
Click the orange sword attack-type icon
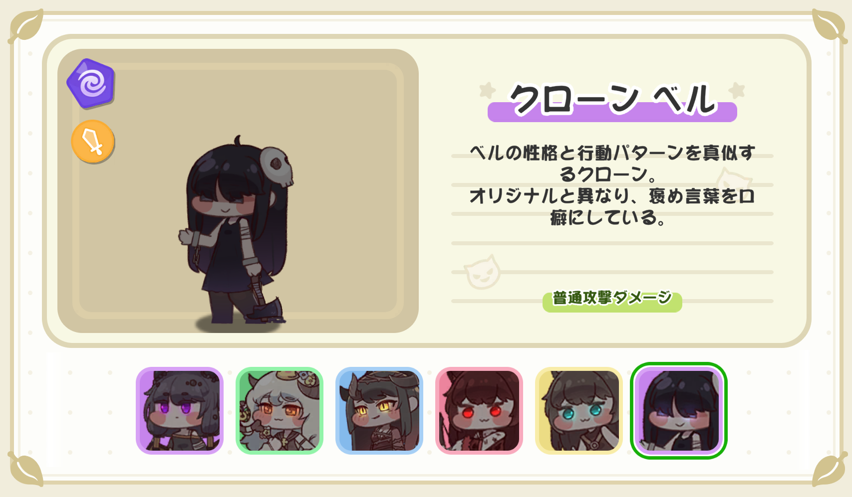[x=93, y=142]
